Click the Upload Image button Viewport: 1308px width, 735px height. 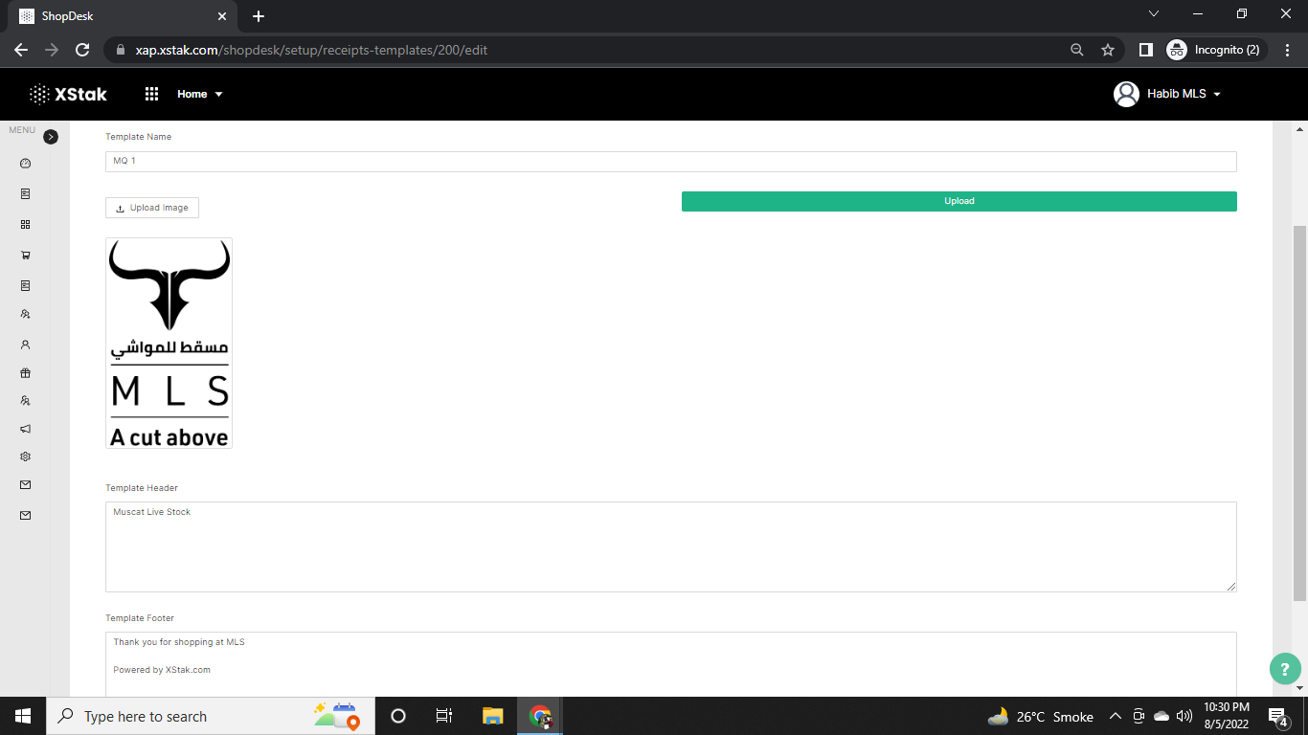click(152, 208)
